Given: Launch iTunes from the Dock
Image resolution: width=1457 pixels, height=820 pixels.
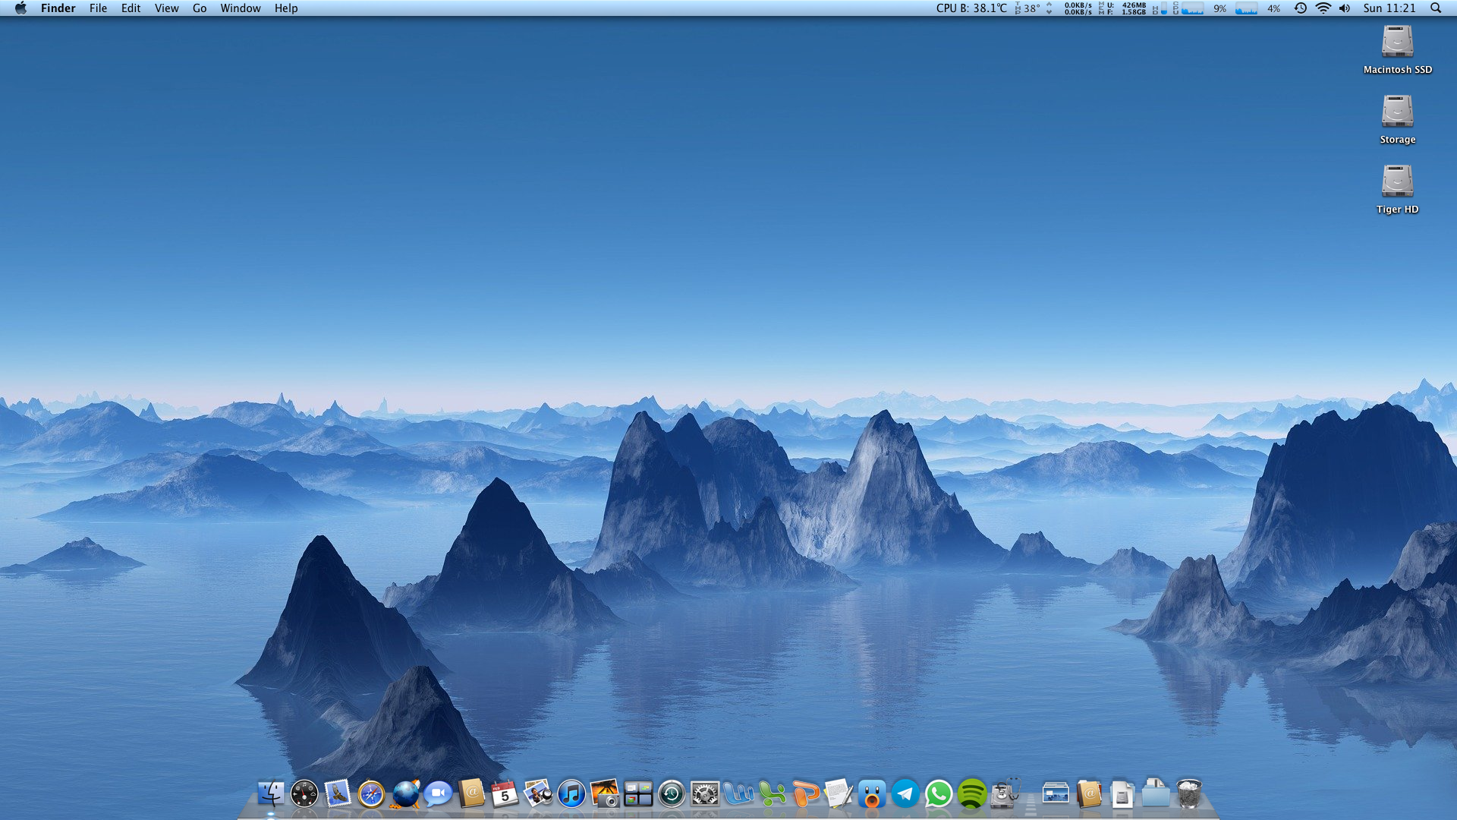Looking at the screenshot, I should [571, 794].
